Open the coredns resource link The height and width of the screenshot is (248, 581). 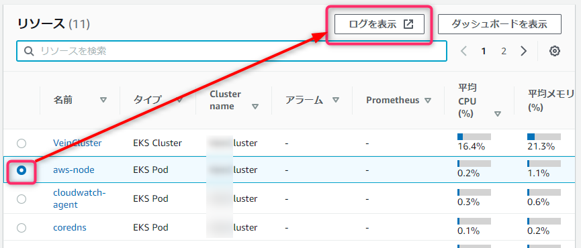70,227
